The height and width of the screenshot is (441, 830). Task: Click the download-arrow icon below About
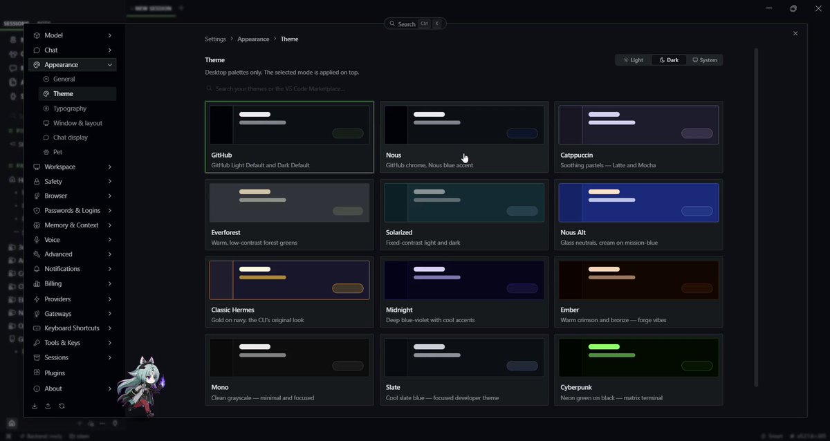coord(35,406)
